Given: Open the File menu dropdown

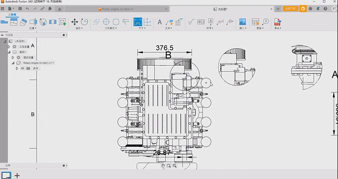Looking at the screenshot, I should 11,9.
